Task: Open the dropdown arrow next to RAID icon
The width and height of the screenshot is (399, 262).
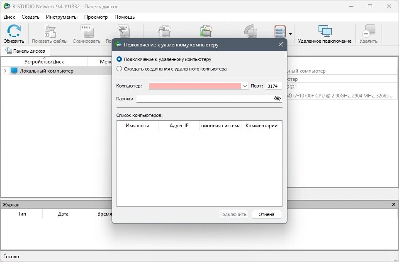Action: (290, 34)
